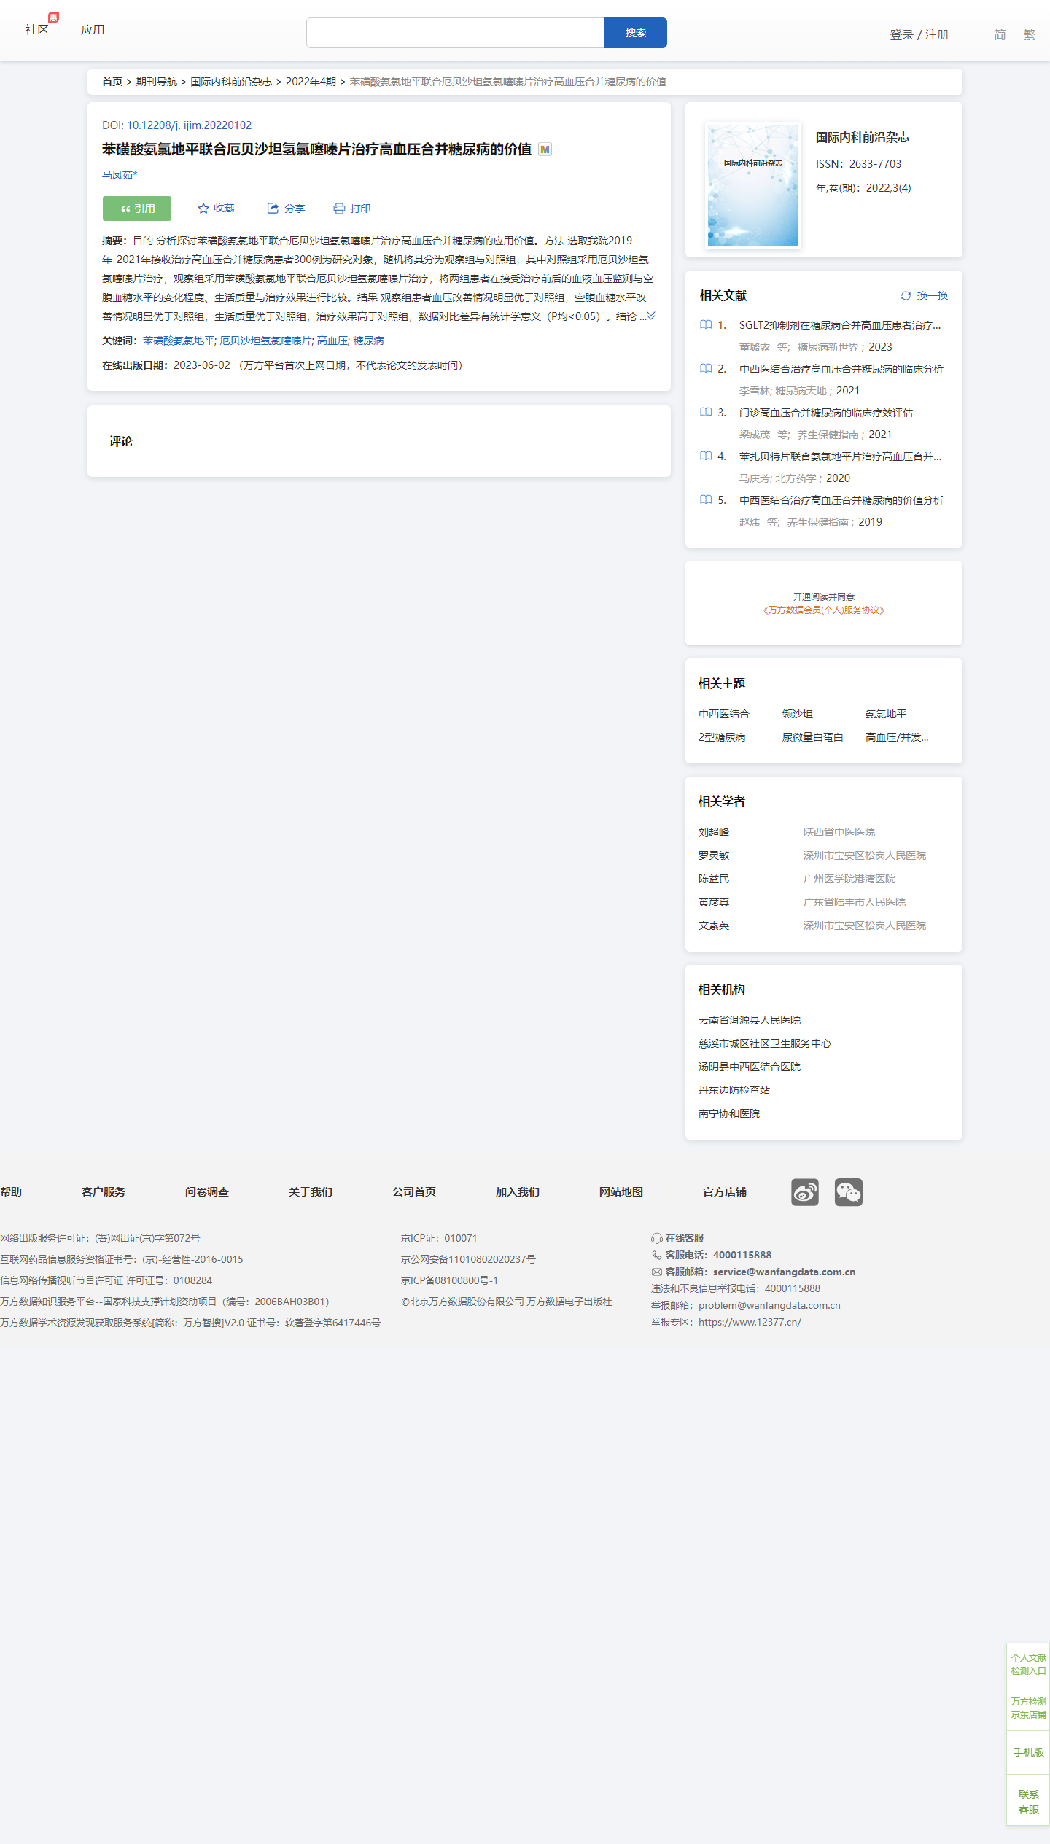Viewport: 1050px width, 1844px height.
Task: Open institution 云南省洱源县人民医院
Action: (750, 1020)
